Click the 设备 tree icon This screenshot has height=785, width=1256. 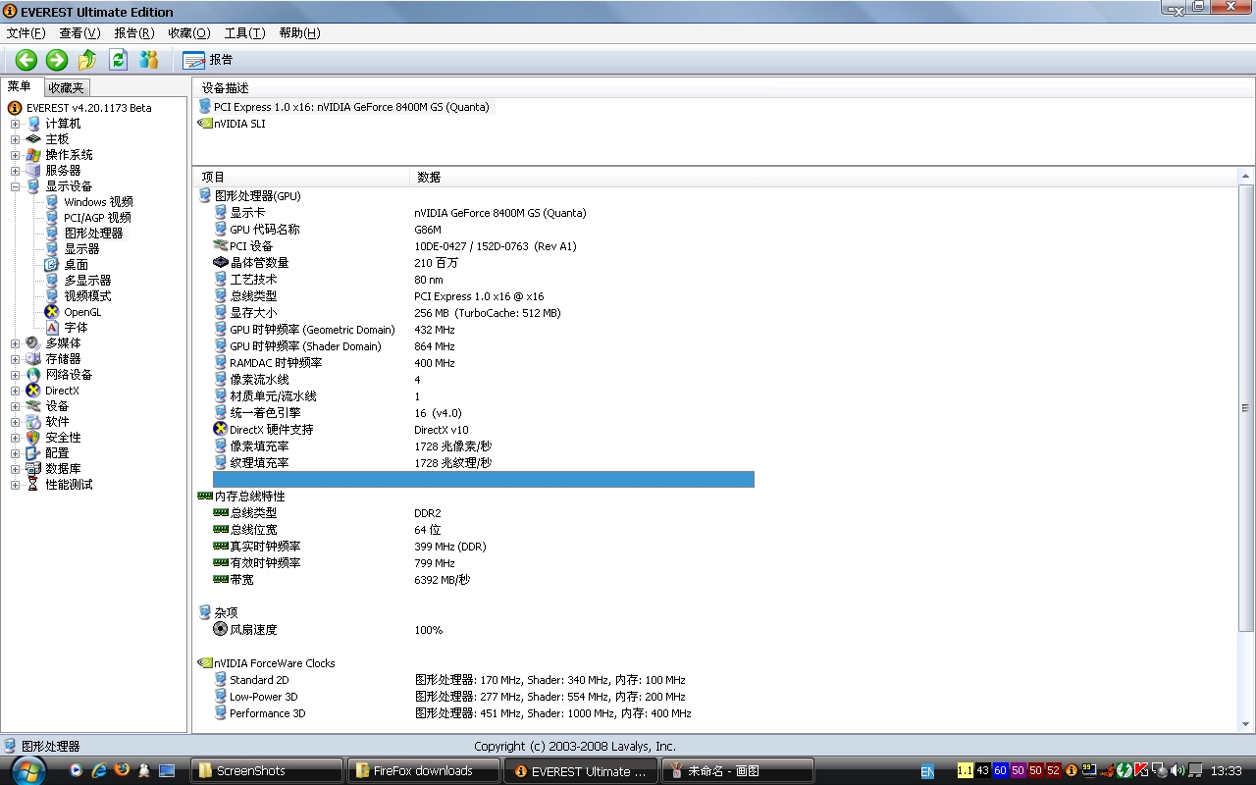point(33,406)
